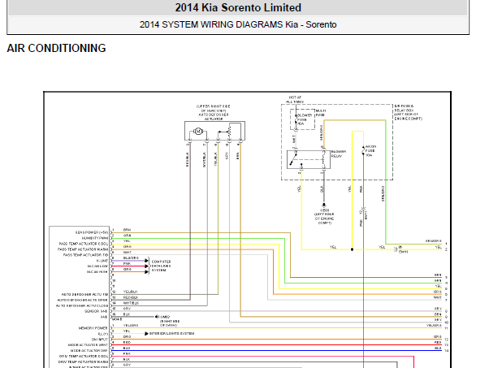Click the "AIR CONDITIONING" section heading
This screenshot has height=368, width=489.
(x=56, y=49)
